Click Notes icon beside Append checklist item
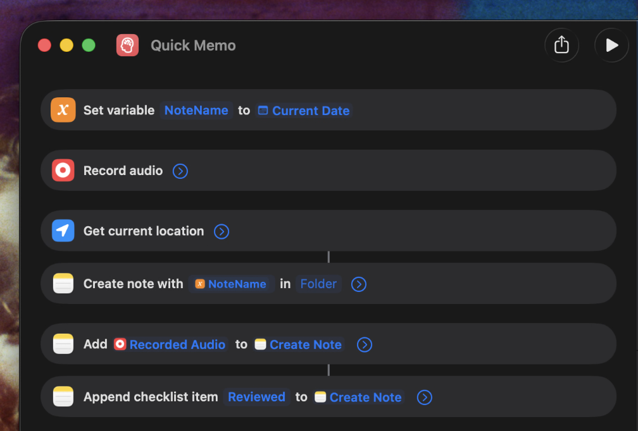Viewport: 638px width, 431px height. pos(63,398)
